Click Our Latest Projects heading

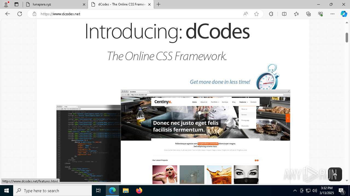(x=160, y=160)
